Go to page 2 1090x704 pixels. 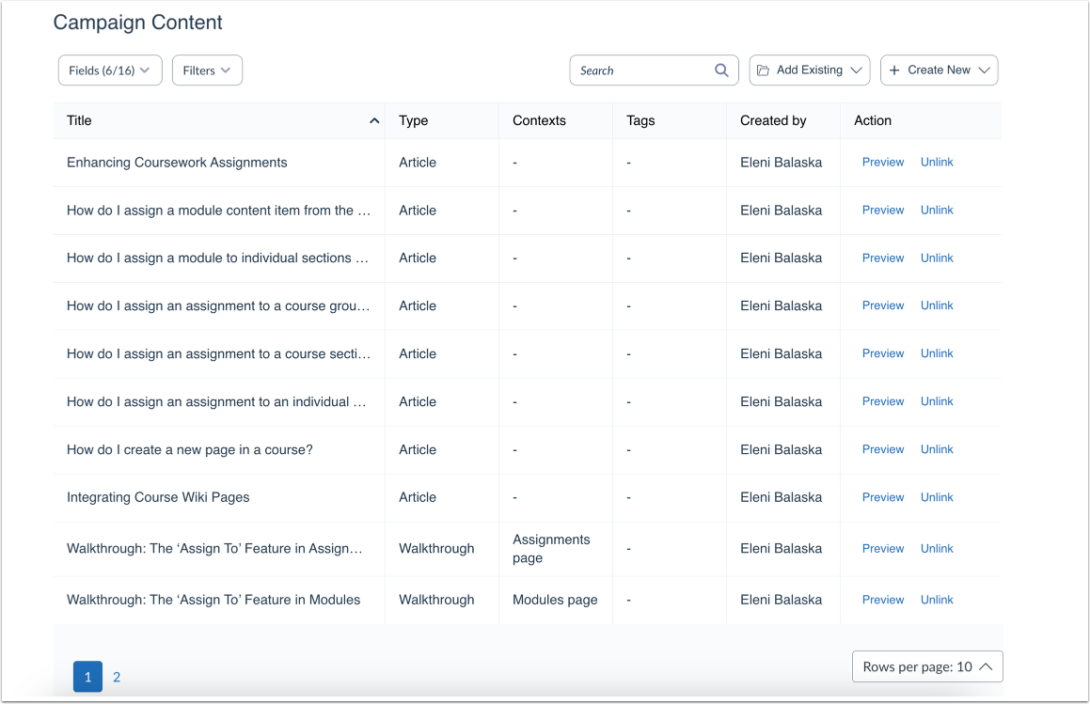pos(117,677)
